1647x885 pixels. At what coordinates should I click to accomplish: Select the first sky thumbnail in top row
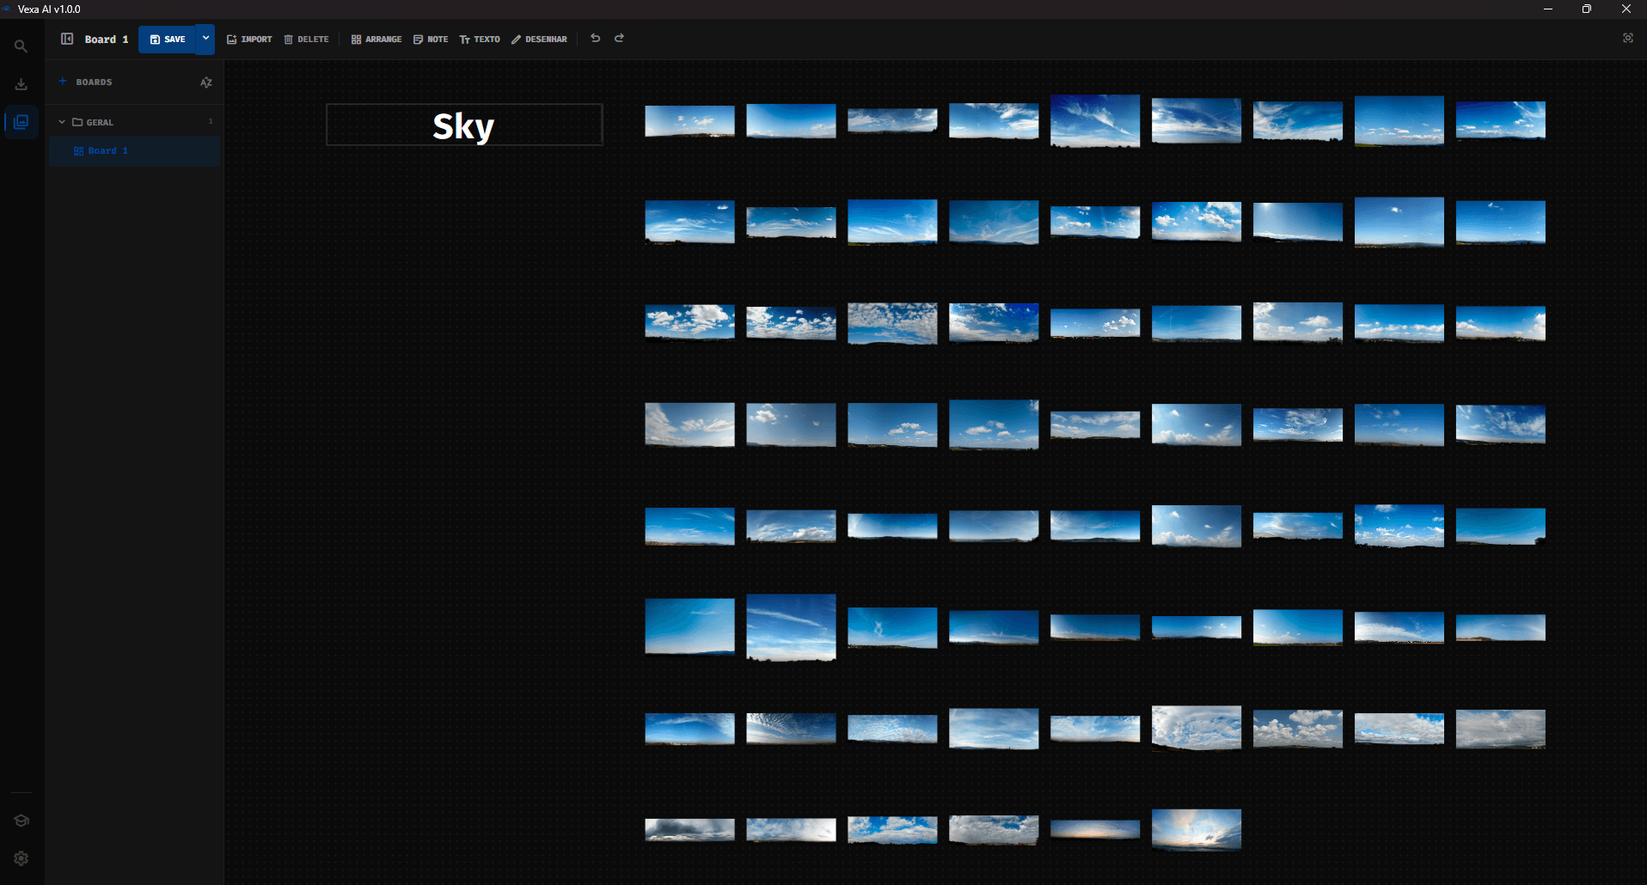(x=689, y=121)
